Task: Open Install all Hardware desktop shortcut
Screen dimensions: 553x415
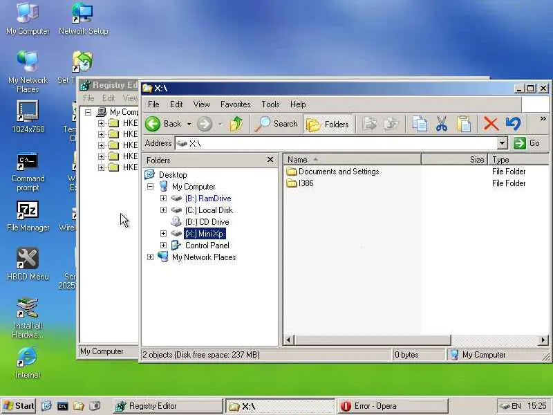Action: pyautogui.click(x=28, y=317)
